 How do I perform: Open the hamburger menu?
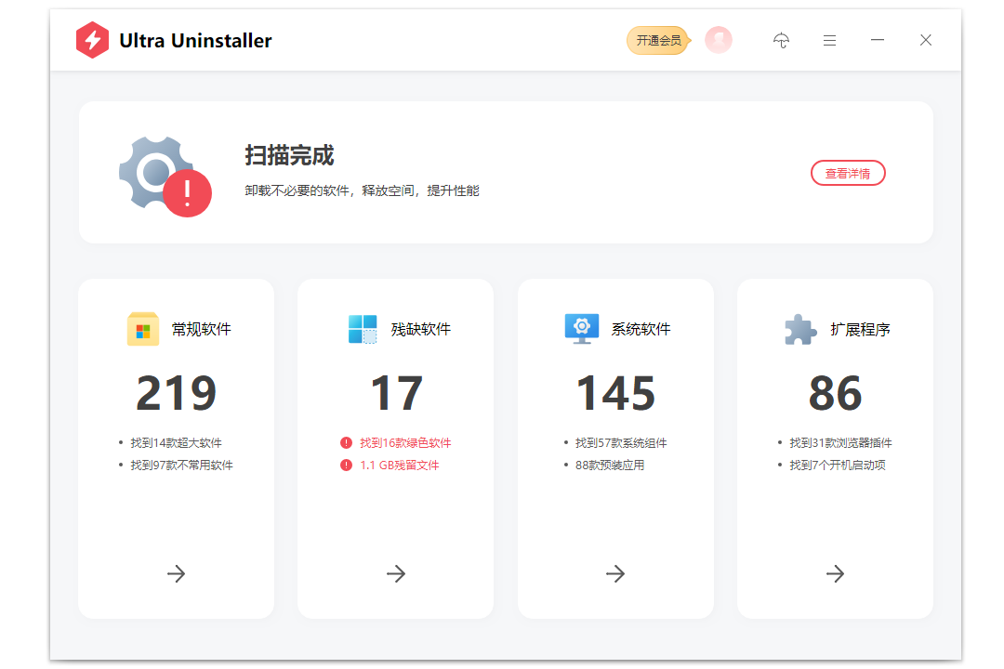click(829, 40)
